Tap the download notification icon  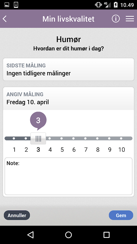(x=16, y=5)
